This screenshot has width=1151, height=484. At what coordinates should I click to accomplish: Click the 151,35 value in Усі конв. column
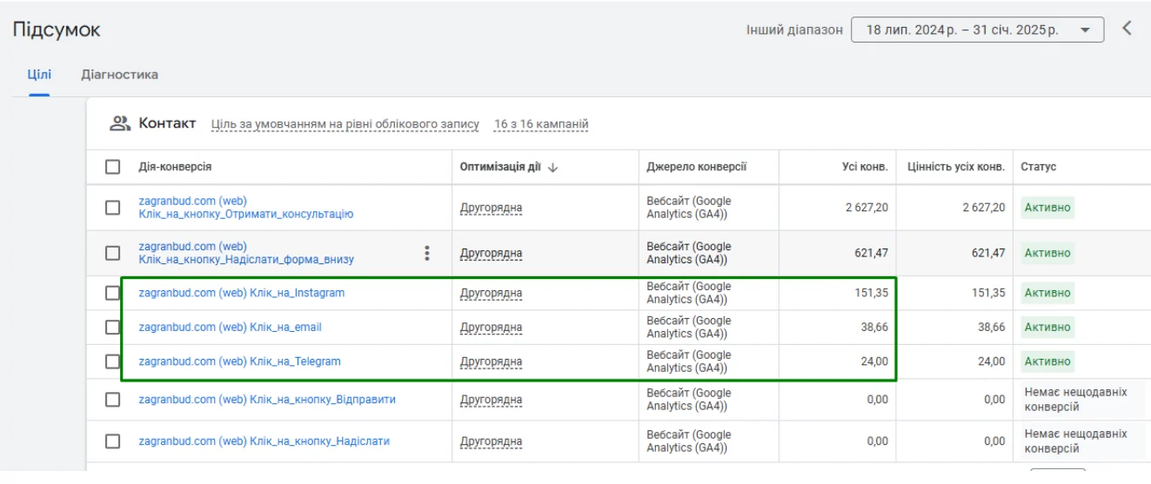coord(872,293)
